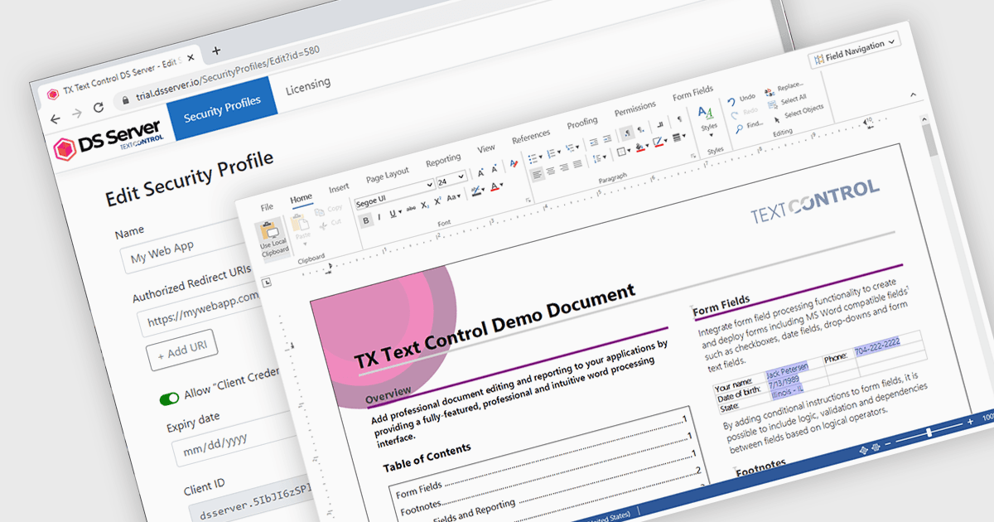Click the Copy command in the ribbon
Screen dimensions: 994x522
coord(329,209)
